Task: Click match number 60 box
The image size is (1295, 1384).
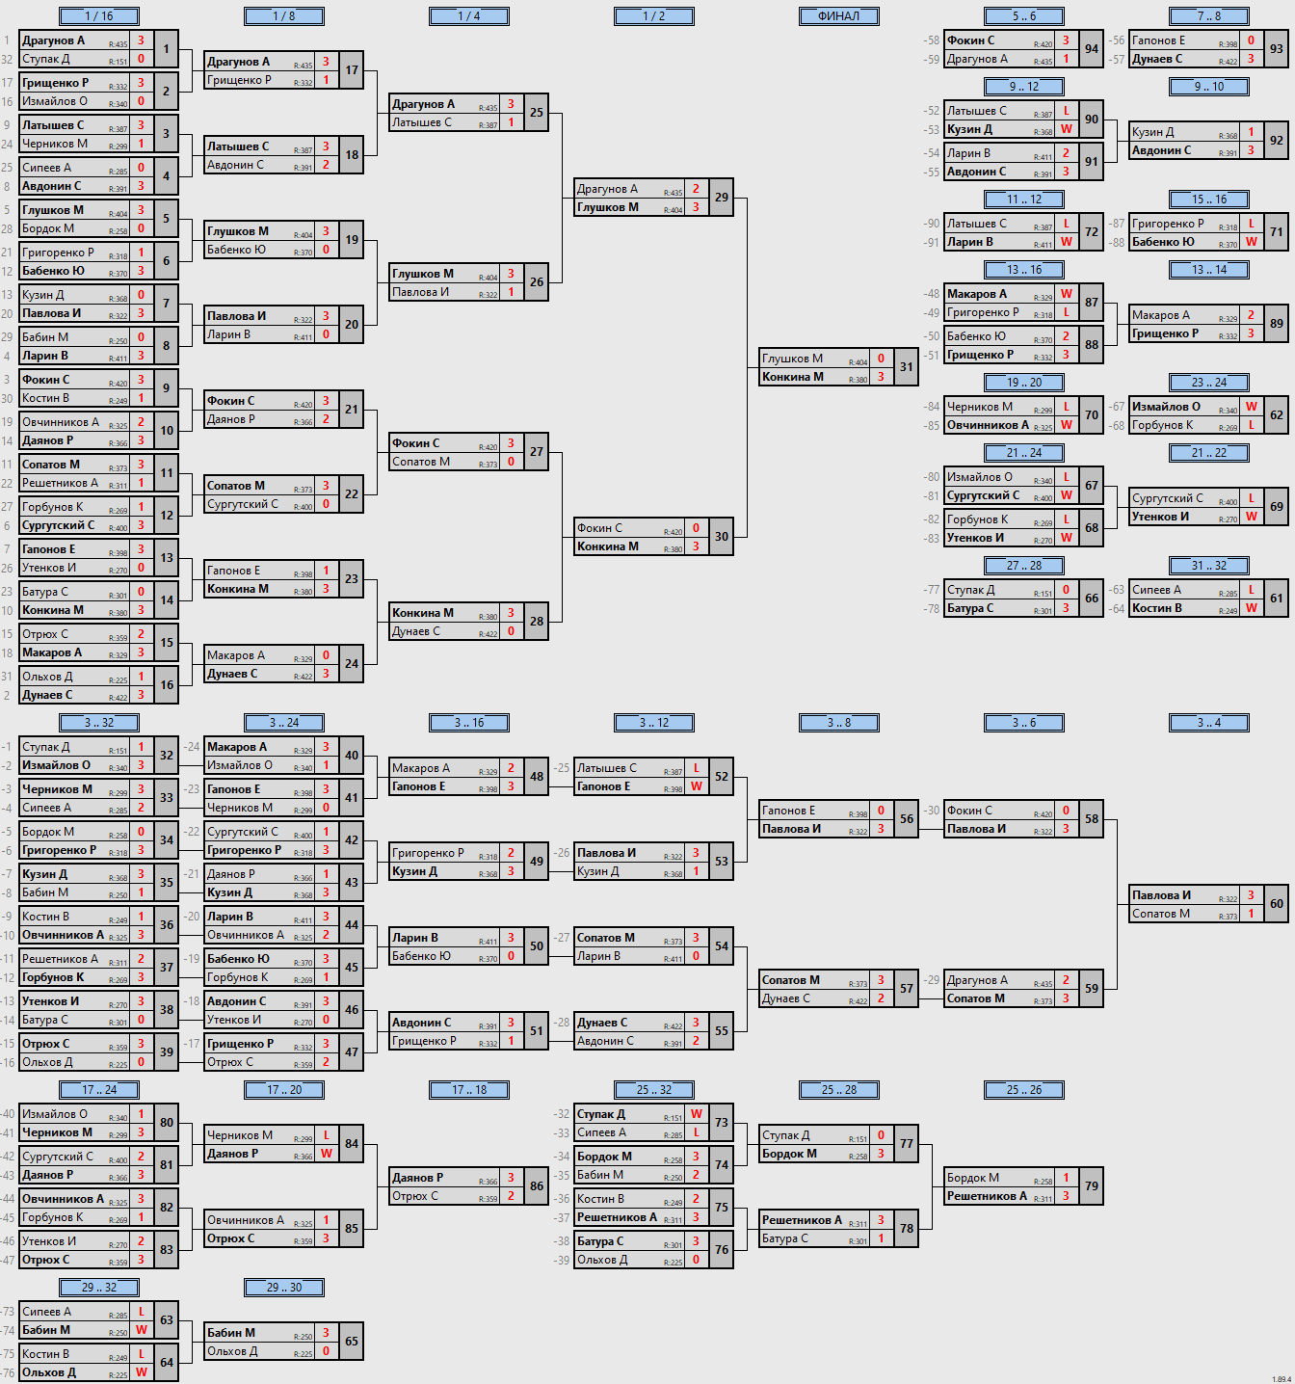Action: pos(1276,904)
